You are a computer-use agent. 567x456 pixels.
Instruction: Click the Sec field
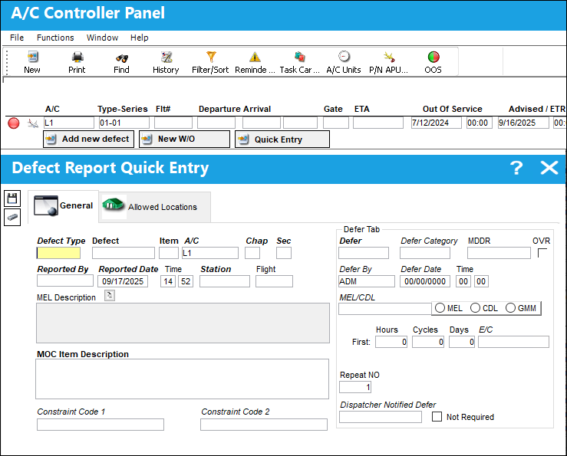pyautogui.click(x=284, y=253)
